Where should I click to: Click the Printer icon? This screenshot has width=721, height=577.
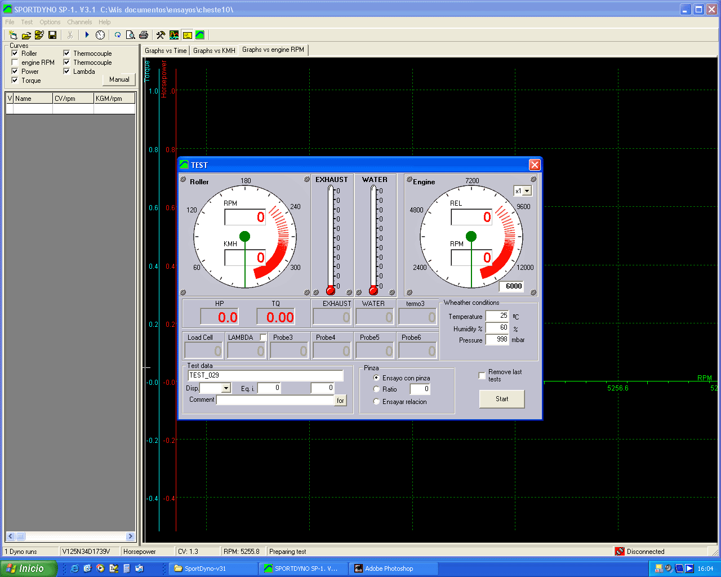point(144,35)
